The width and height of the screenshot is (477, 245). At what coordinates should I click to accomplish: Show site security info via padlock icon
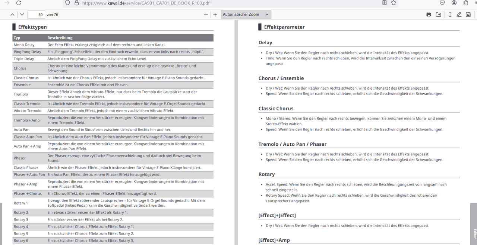76,3
